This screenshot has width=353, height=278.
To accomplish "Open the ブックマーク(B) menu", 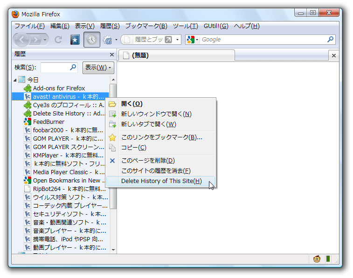I will 146,26.
